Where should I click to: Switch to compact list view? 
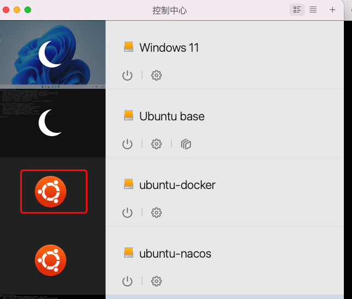pos(313,10)
